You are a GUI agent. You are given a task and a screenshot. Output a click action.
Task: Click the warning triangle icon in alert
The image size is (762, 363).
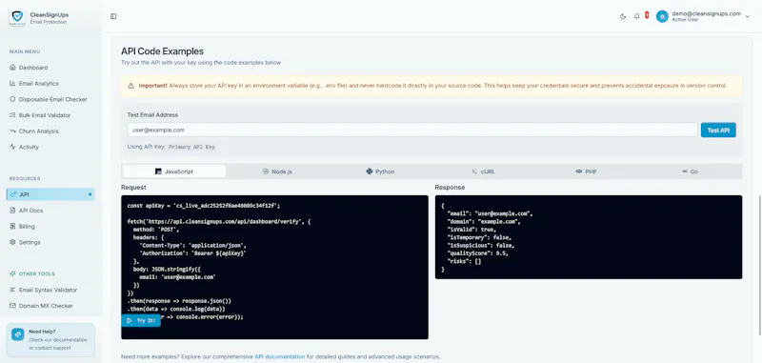(130, 86)
